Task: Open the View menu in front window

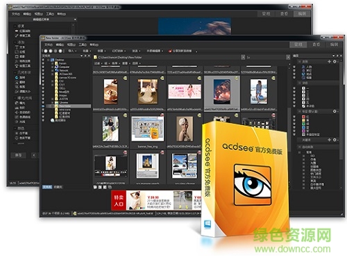Action: pos(71,44)
